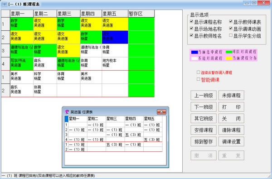Click the 打印 button
The height and width of the screenshot is (179, 272).
[x=231, y=107]
